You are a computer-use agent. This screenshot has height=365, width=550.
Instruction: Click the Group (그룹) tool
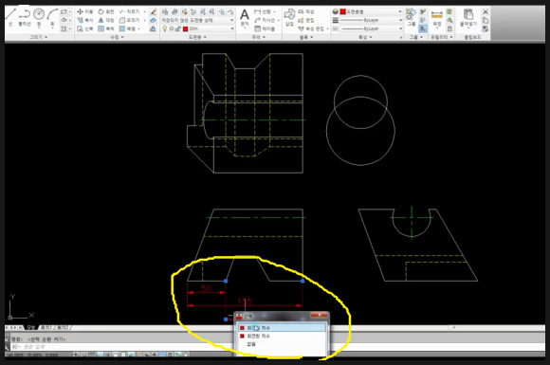(411, 17)
